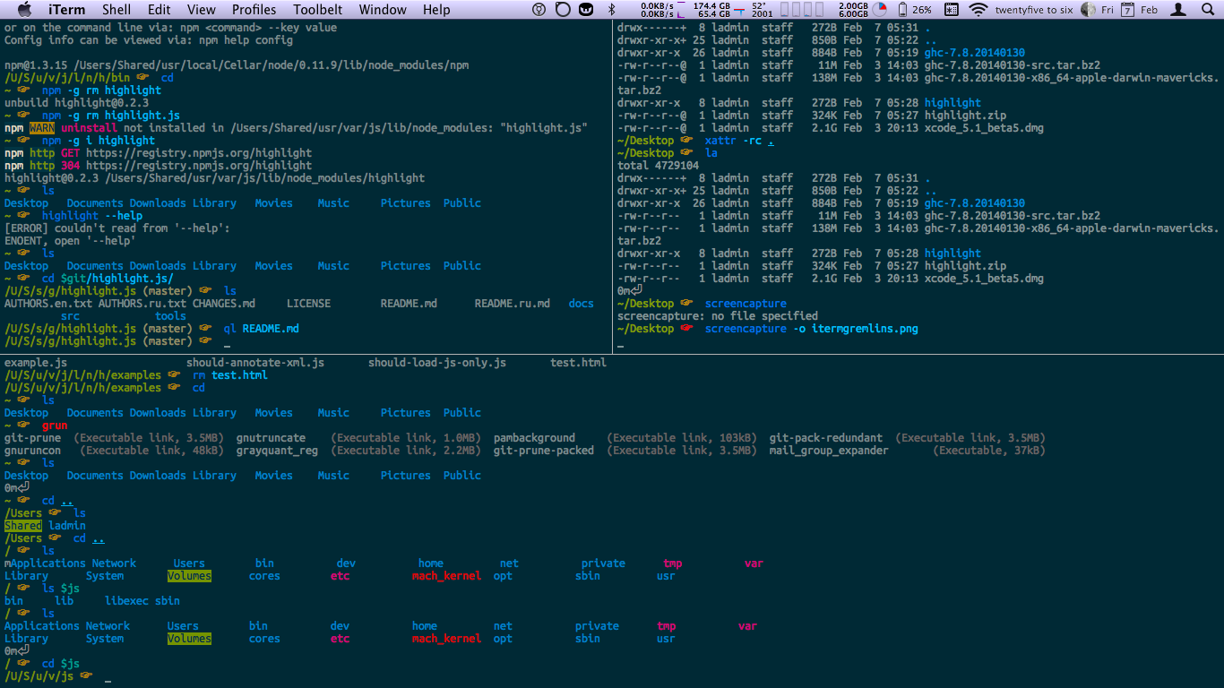Click should-annotate-xml.js file name
Screen dimensions: 1224x688
pyautogui.click(x=255, y=363)
